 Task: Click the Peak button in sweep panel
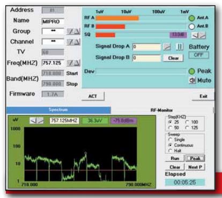[195, 159]
